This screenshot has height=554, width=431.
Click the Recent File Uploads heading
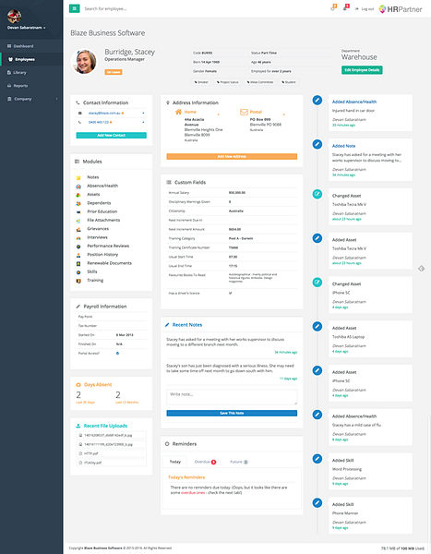[105, 426]
